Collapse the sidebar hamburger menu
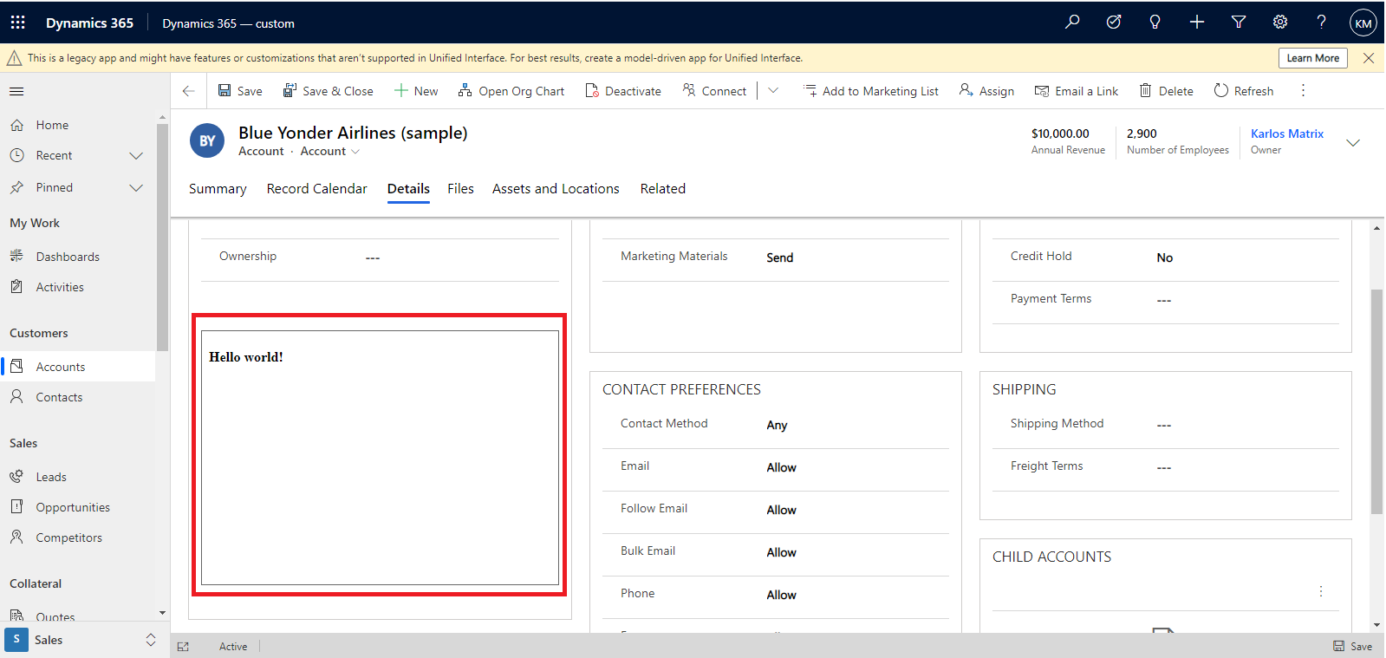 pyautogui.click(x=16, y=91)
